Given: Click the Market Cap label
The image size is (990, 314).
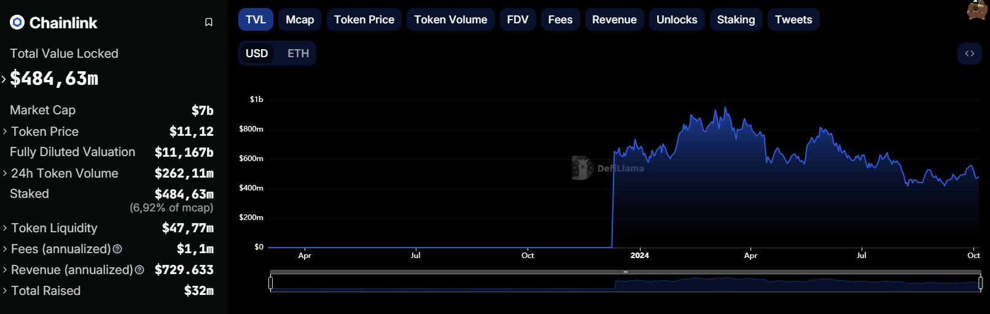Looking at the screenshot, I should 42,110.
